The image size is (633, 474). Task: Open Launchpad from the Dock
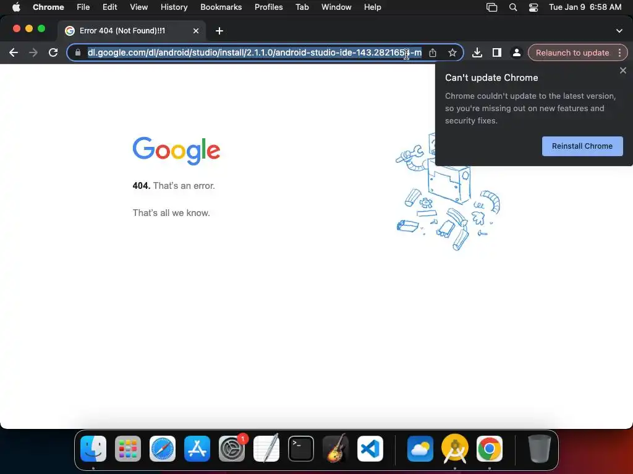(128, 449)
